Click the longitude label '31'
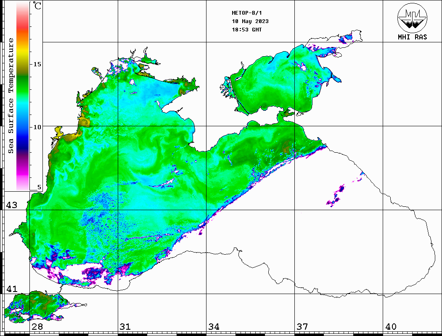 pyautogui.click(x=125, y=326)
